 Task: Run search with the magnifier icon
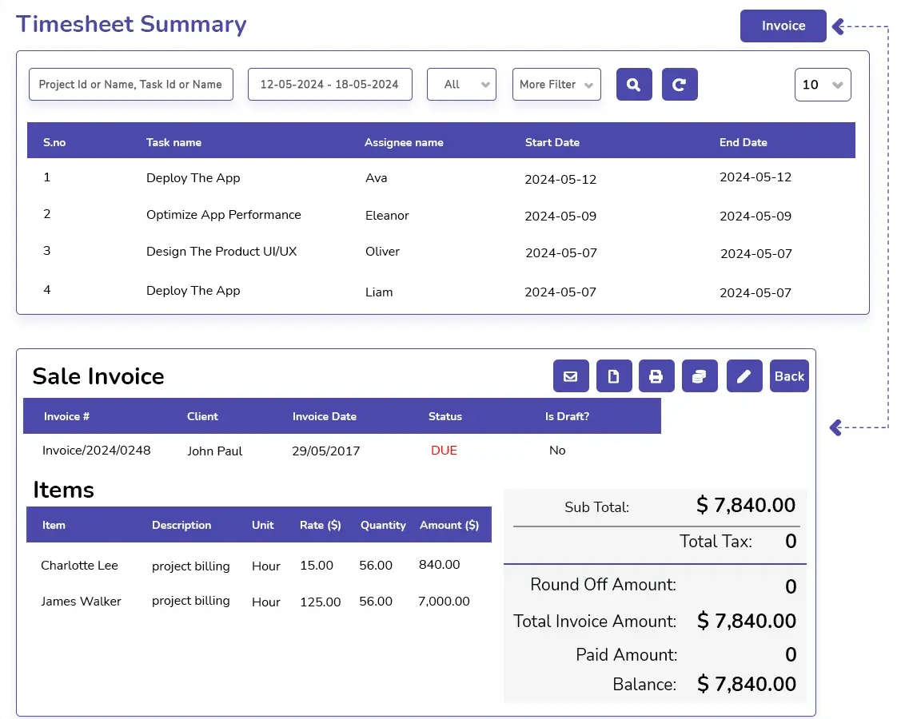click(634, 85)
